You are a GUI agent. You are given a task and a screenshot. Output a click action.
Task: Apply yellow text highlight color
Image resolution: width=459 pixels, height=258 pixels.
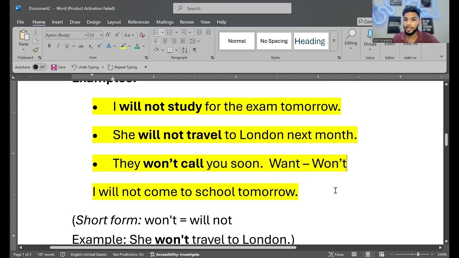click(123, 46)
